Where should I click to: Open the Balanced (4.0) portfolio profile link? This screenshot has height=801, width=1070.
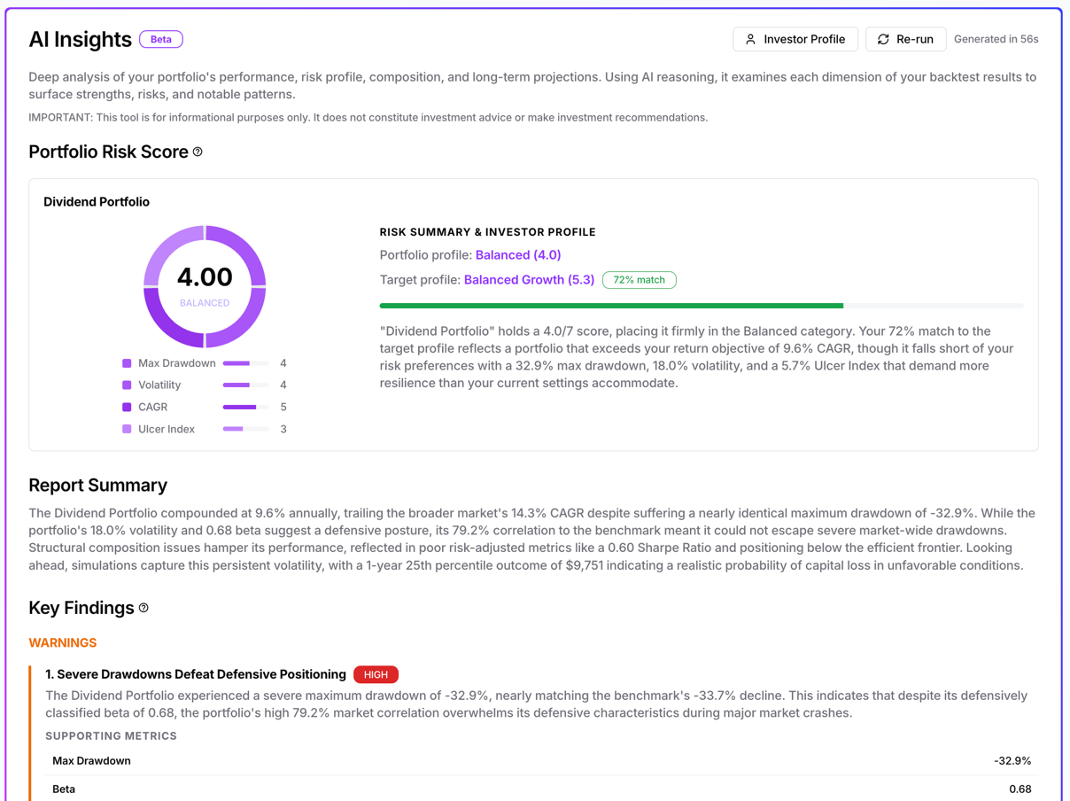[x=518, y=255]
